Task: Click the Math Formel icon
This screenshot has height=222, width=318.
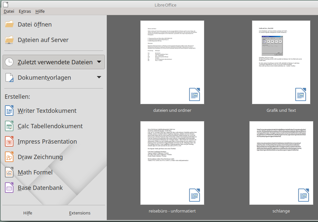Action: (x=9, y=172)
